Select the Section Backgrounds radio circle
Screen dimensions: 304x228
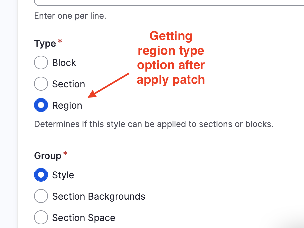tap(41, 196)
